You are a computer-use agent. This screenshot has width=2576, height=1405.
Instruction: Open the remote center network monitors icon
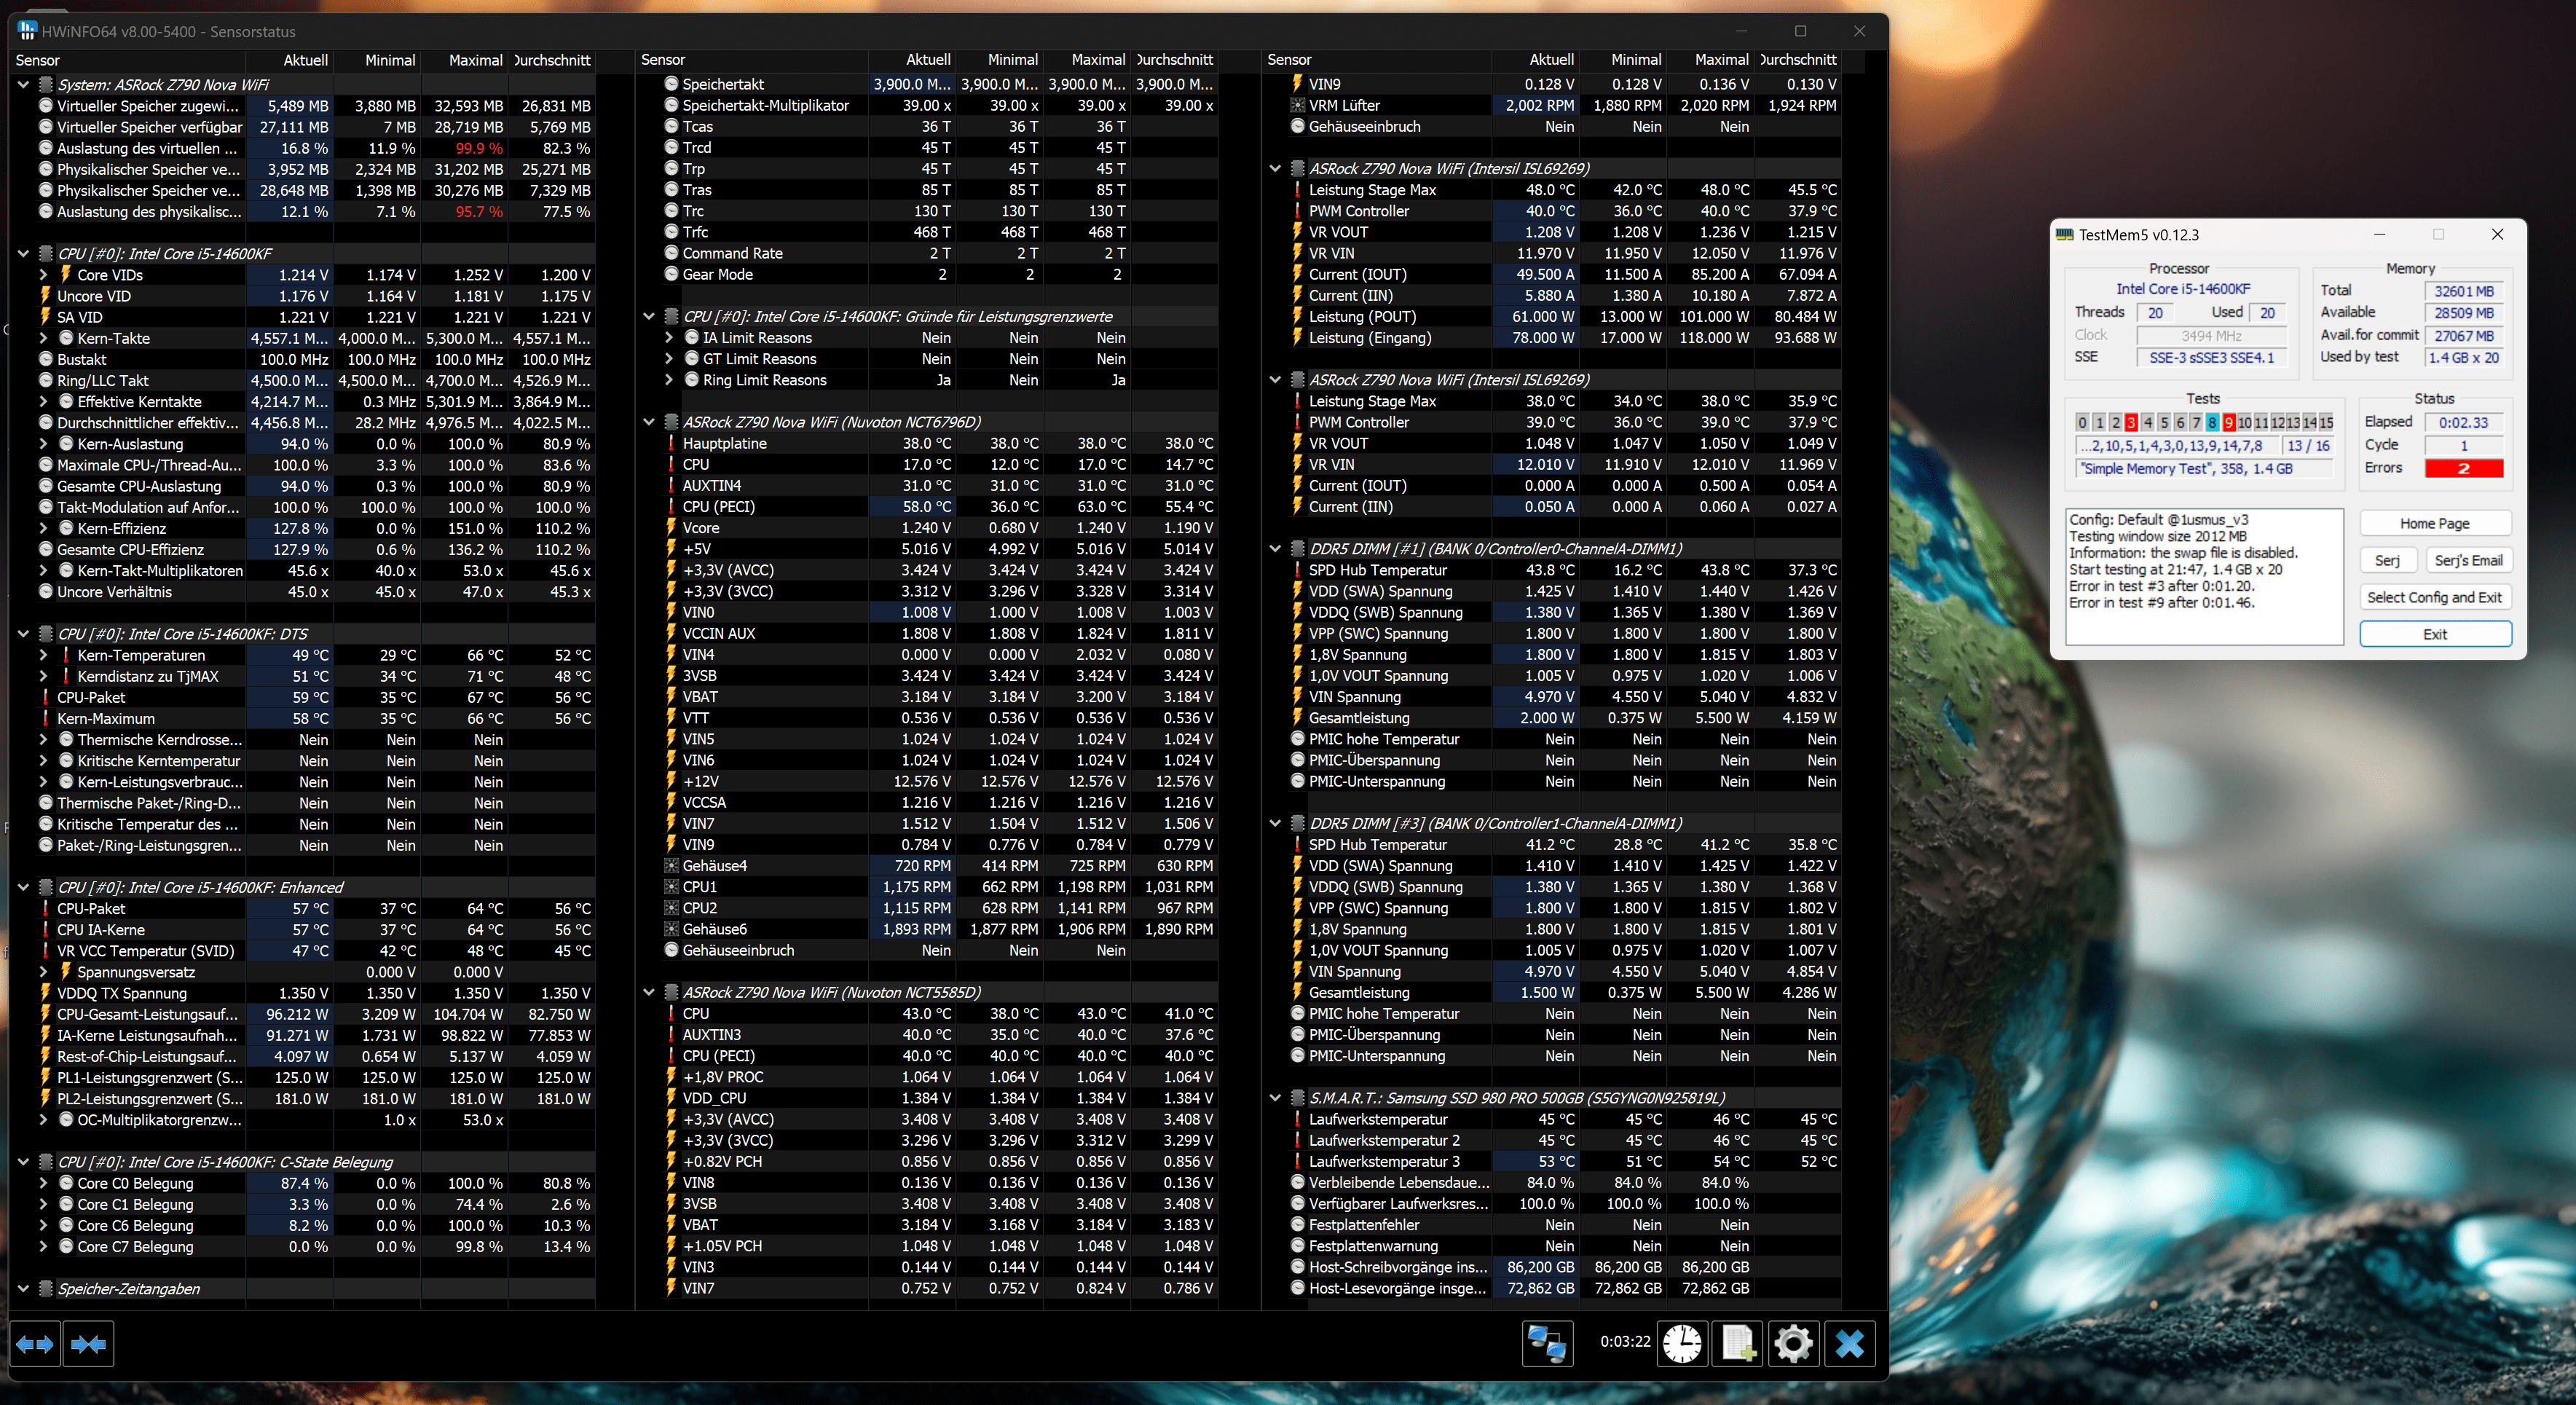[x=1547, y=1343]
